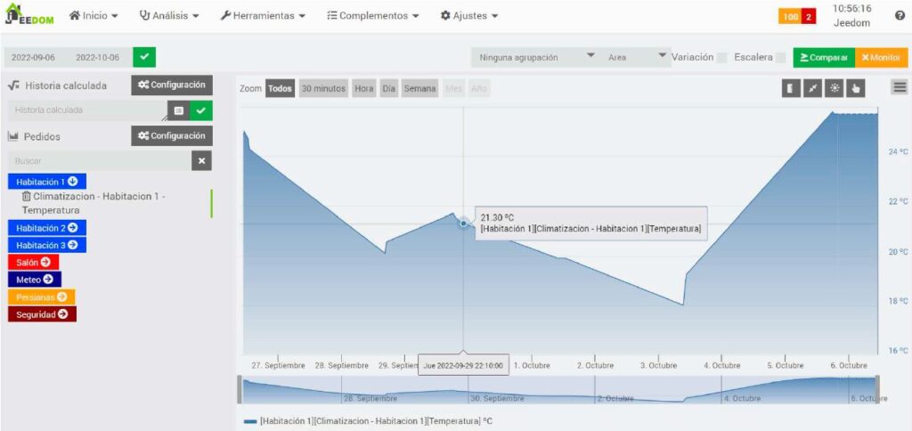Expand the Salón category
912x431 pixels.
[x=33, y=262]
